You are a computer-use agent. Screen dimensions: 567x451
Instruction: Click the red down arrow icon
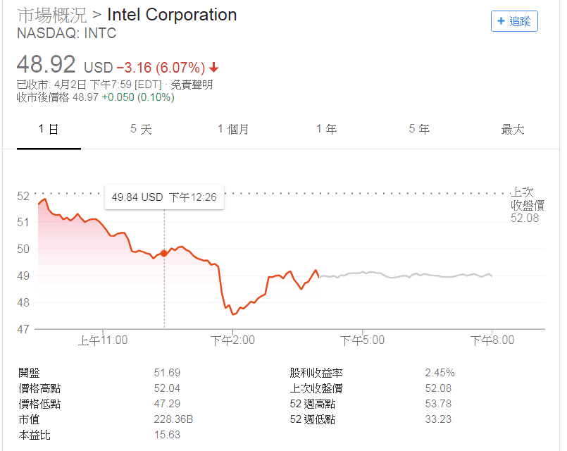point(213,67)
